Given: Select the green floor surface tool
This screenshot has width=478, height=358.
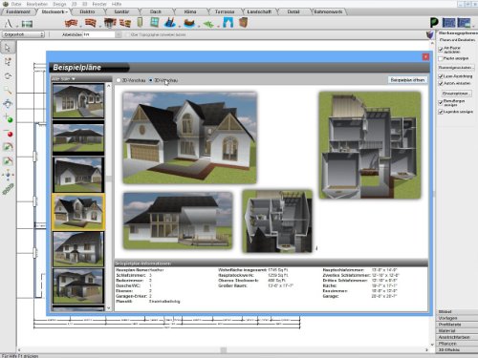Looking at the screenshot, I should coord(208,24).
